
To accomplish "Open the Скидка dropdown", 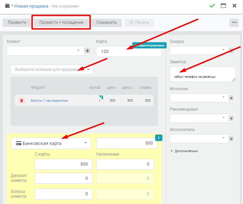I will coord(199,50).
